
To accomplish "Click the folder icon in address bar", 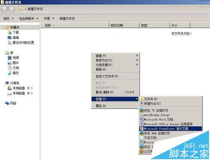I will tap(21, 9).
